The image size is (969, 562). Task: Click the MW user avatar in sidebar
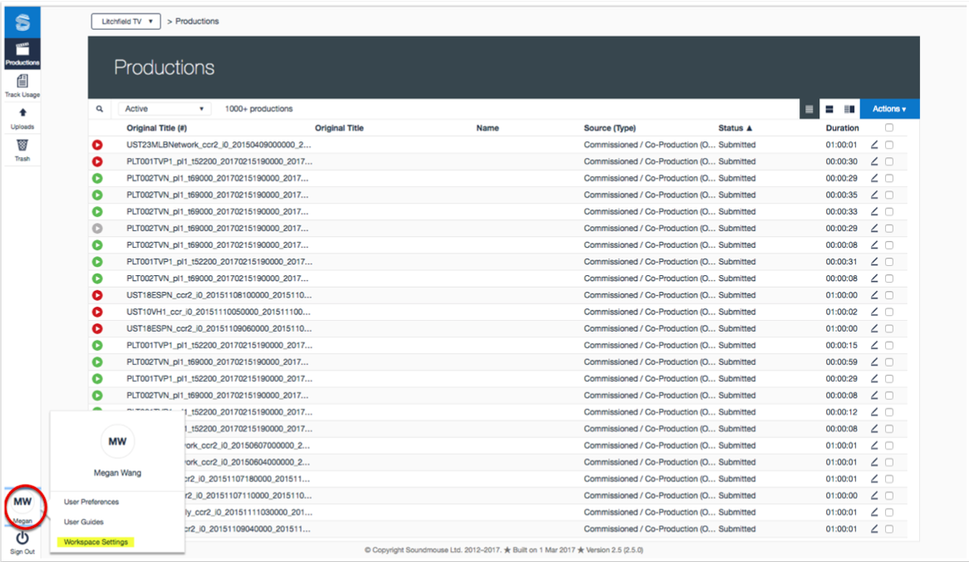[23, 502]
